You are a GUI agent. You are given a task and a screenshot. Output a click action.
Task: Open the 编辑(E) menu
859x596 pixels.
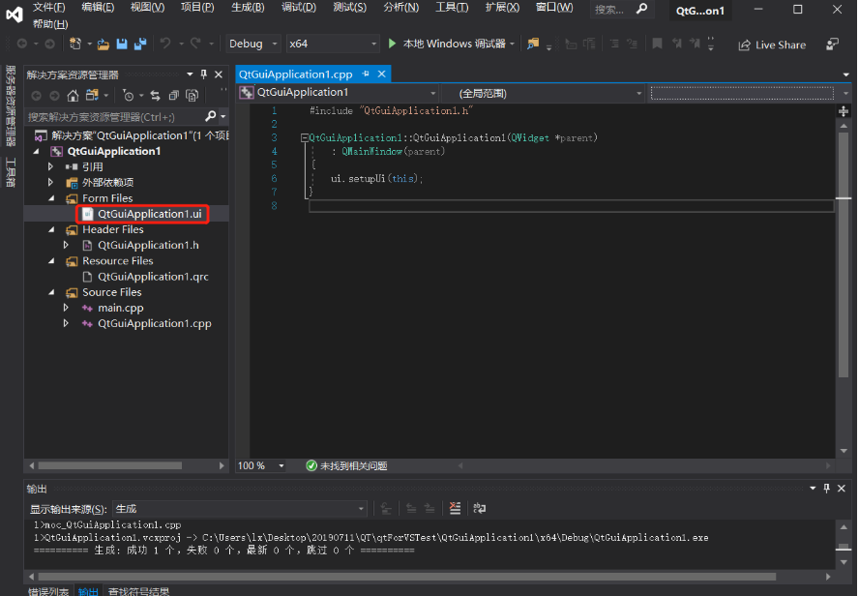pos(98,8)
